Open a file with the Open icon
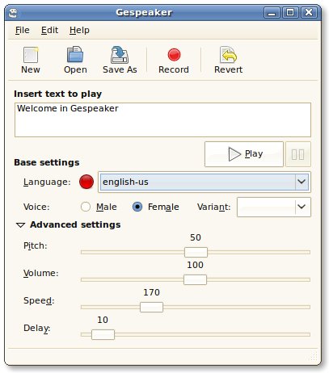Image resolution: width=329 pixels, height=373 pixels. tap(75, 55)
